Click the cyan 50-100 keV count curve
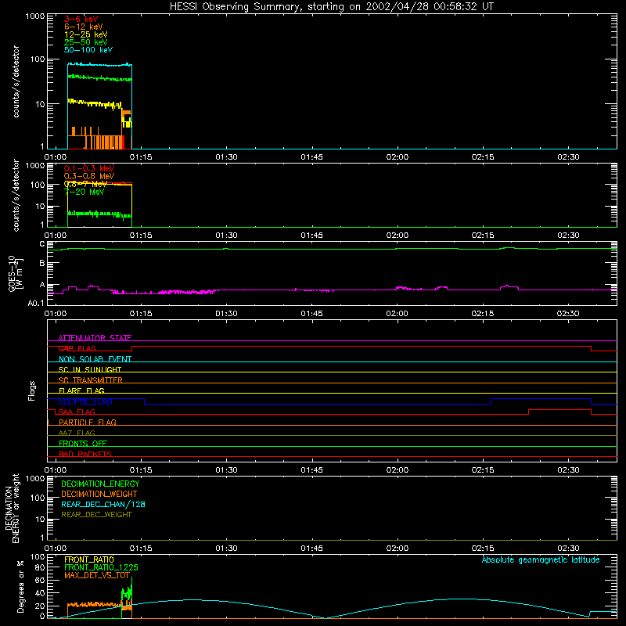 100,64
